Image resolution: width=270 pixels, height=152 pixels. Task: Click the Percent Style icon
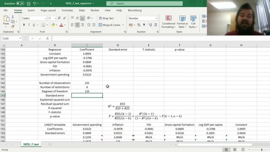tap(139, 25)
